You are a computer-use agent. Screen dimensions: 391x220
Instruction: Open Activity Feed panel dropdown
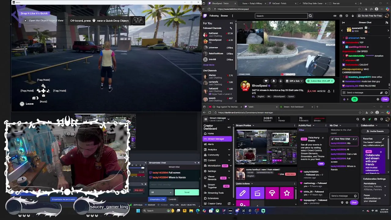point(313,126)
